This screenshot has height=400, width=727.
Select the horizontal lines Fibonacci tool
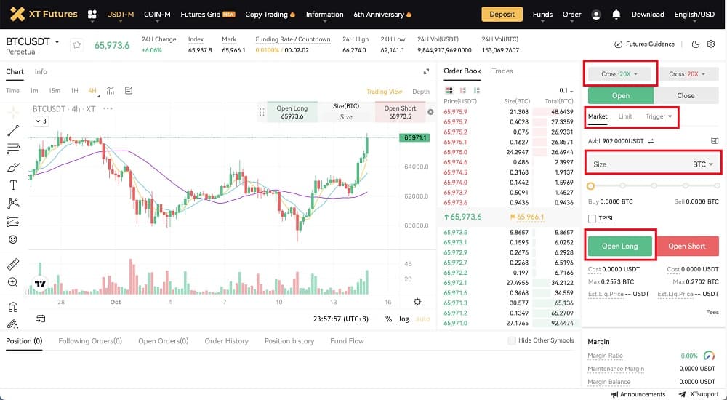pos(13,149)
